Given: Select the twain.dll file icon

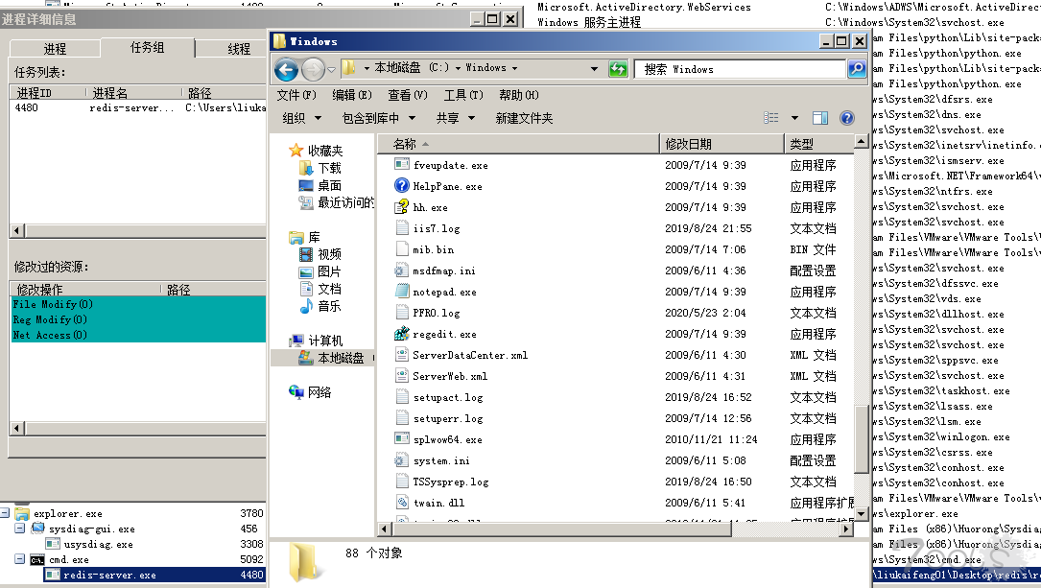Looking at the screenshot, I should (x=402, y=503).
